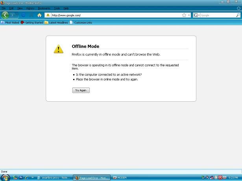The height and width of the screenshot is (181, 242).
Task: Click the red Avira antivirus tray icon
Action: click(220, 177)
